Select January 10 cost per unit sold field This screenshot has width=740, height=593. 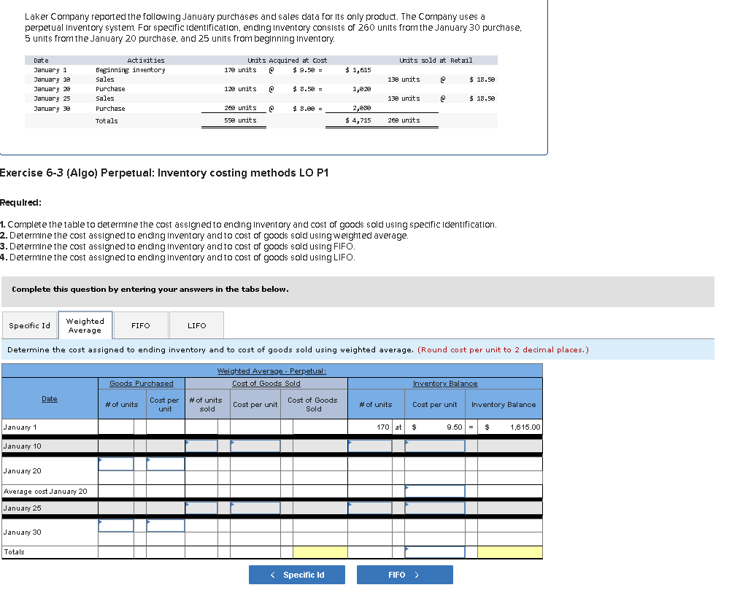255,446
